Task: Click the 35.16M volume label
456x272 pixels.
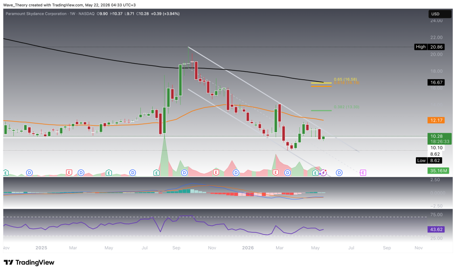Action: point(438,171)
